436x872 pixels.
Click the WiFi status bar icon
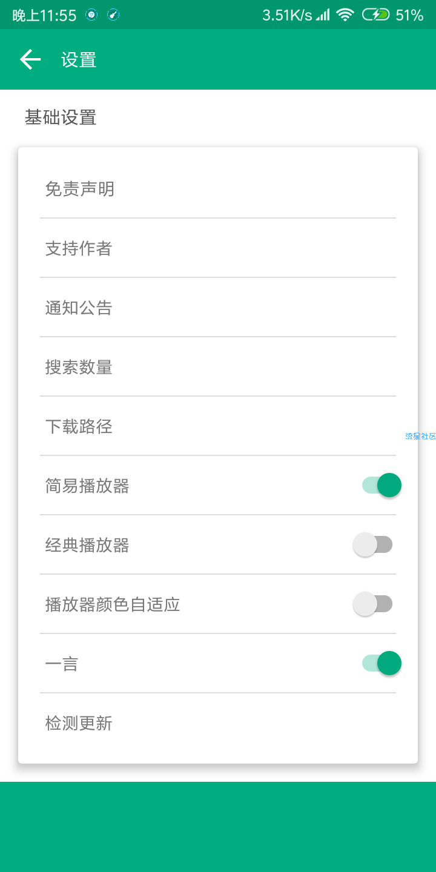345,15
